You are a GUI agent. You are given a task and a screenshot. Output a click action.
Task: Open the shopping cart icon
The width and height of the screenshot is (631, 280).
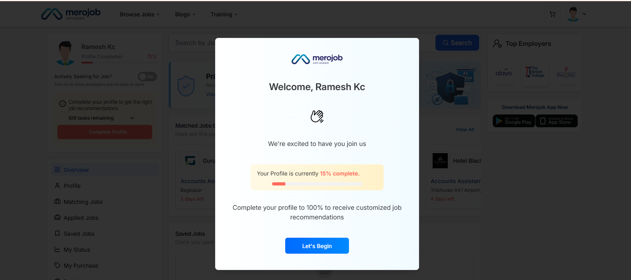pos(553,14)
